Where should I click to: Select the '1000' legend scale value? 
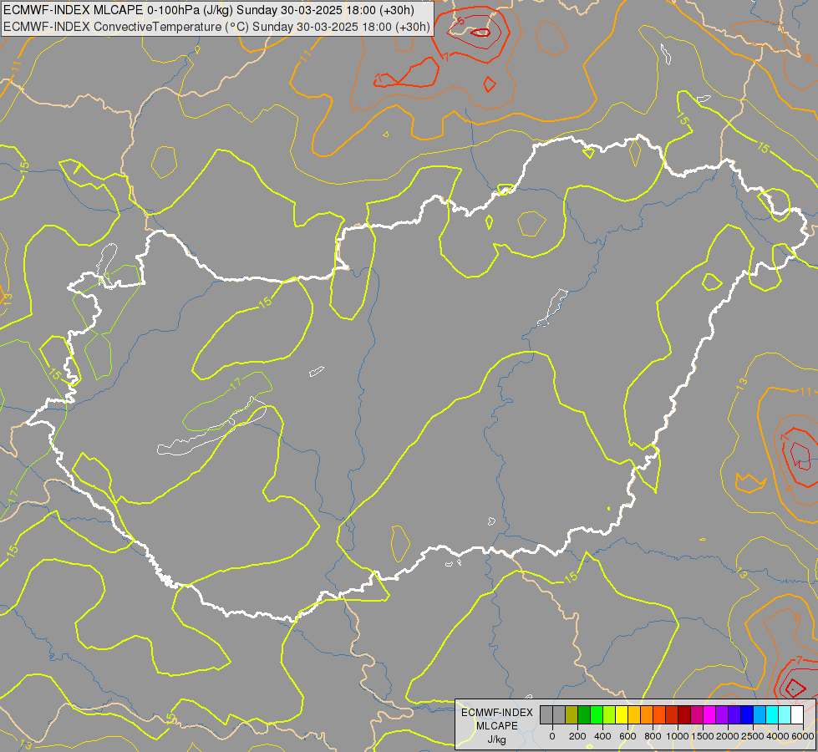pyautogui.click(x=678, y=736)
